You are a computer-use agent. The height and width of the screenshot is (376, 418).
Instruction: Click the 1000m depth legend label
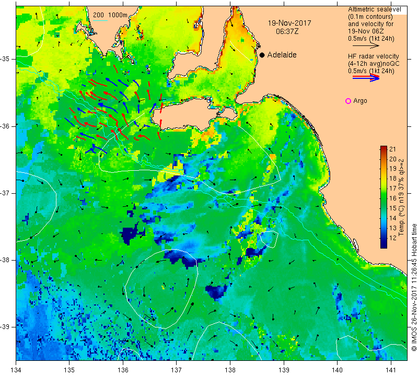pyautogui.click(x=118, y=15)
